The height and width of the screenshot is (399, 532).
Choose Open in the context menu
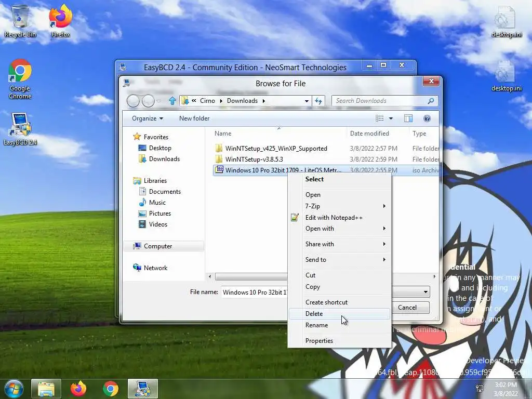pos(340,195)
